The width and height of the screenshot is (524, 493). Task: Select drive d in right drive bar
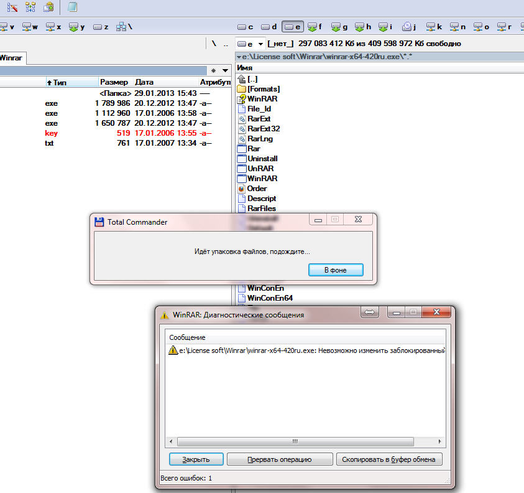[x=269, y=27]
